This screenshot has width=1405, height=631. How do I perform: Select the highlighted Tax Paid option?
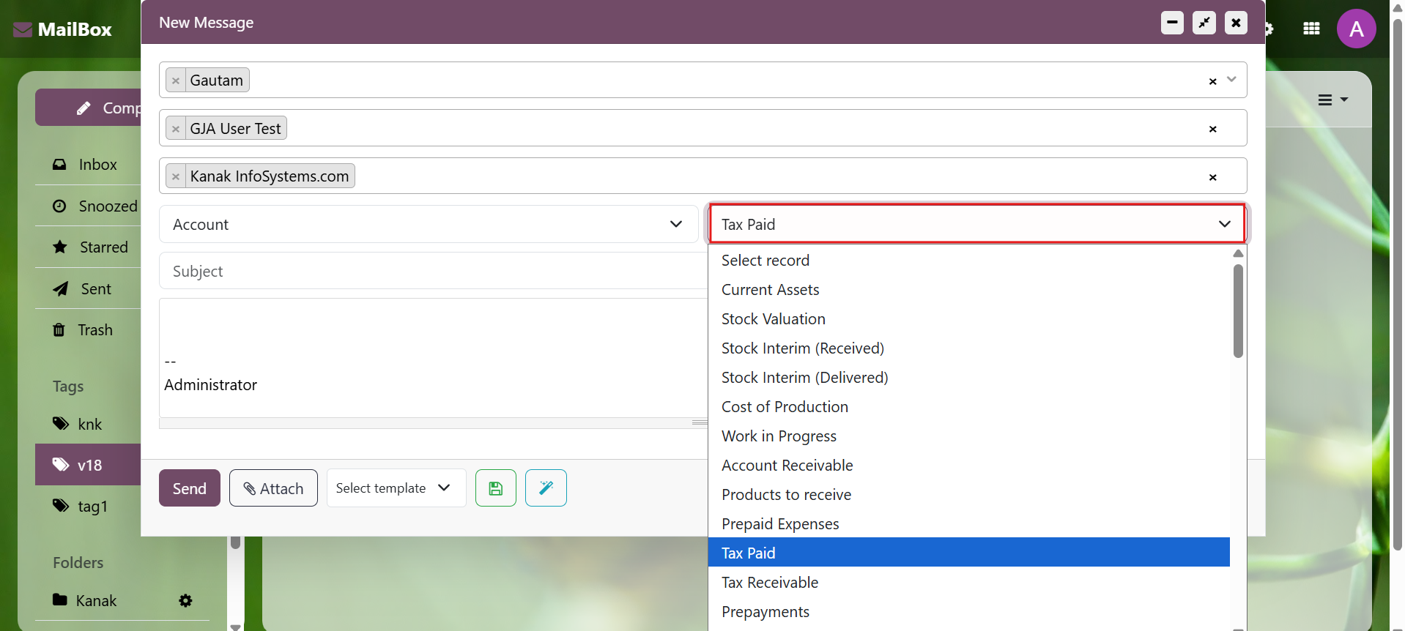click(x=969, y=553)
